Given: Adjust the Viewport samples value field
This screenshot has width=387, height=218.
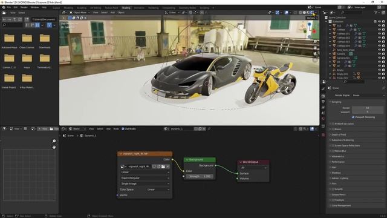Looking at the screenshot, I should (x=368, y=112).
